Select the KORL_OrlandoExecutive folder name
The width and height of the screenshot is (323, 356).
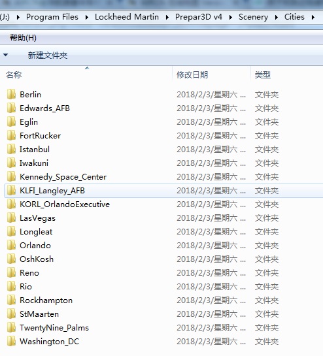point(65,204)
